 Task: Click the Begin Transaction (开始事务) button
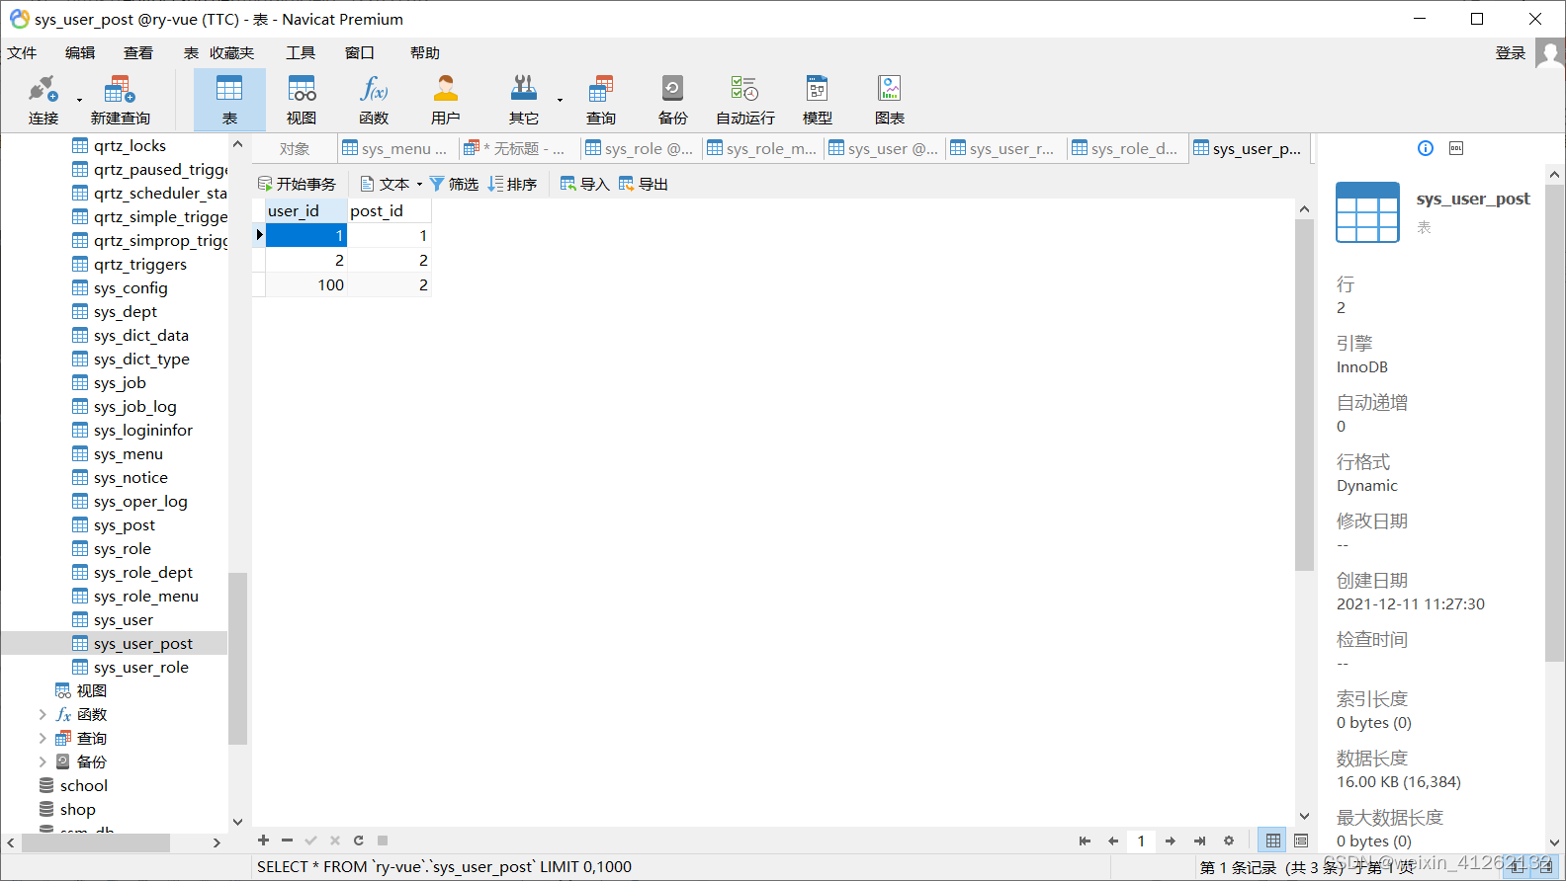[297, 184]
